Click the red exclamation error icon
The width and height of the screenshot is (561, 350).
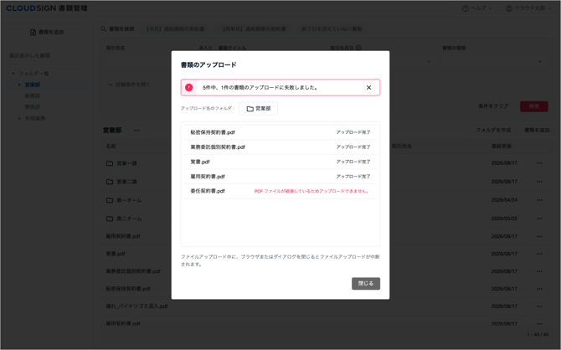point(189,87)
